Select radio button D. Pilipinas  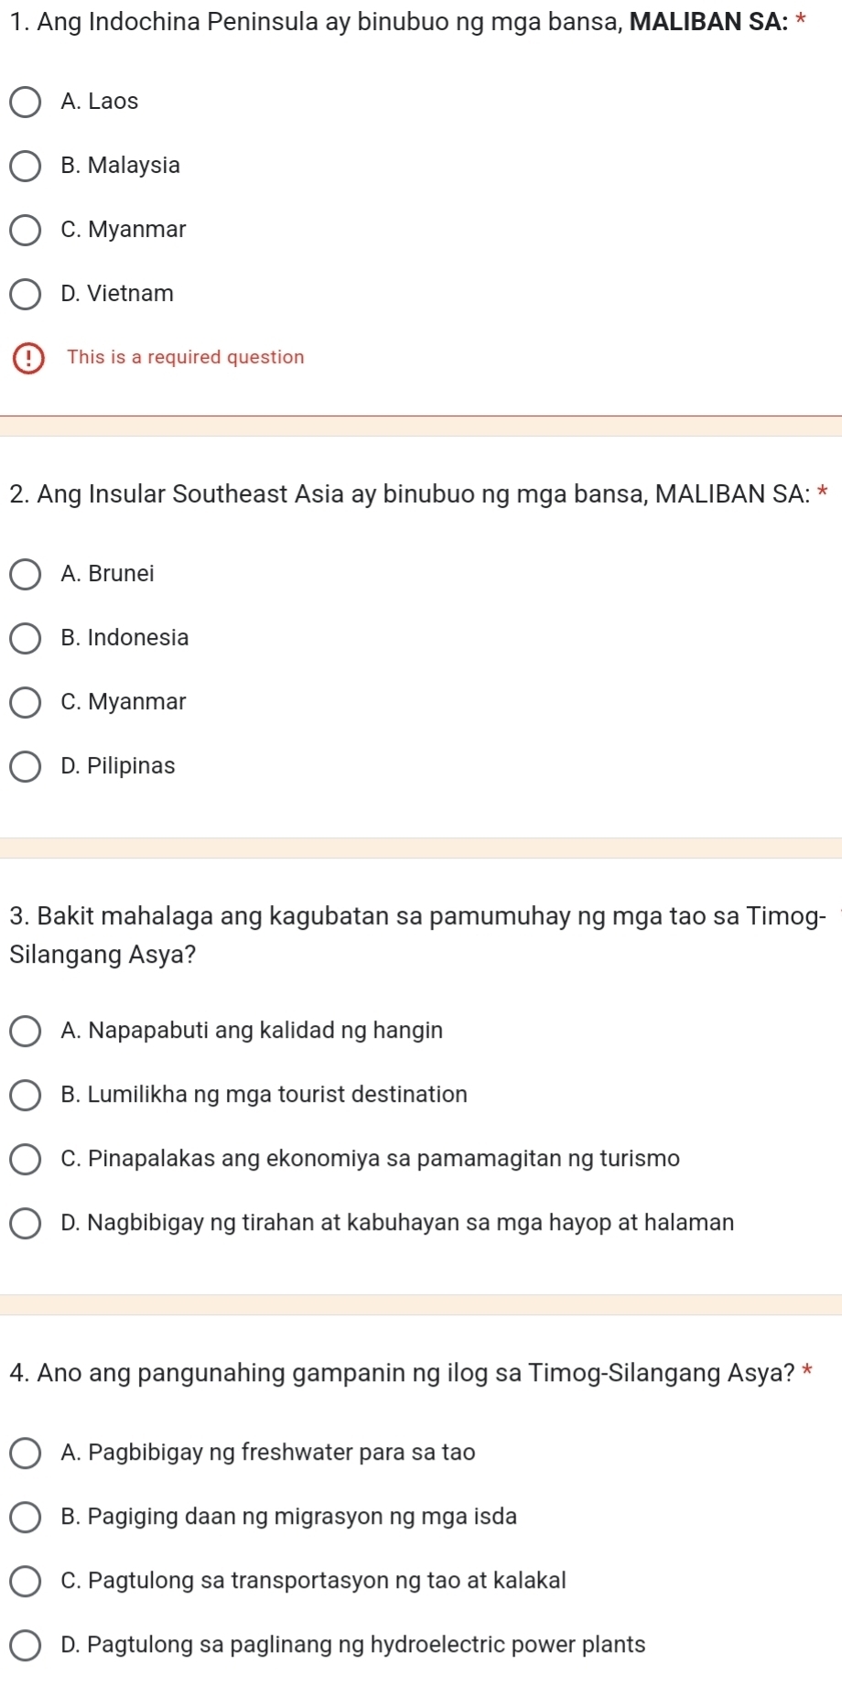pyautogui.click(x=27, y=766)
